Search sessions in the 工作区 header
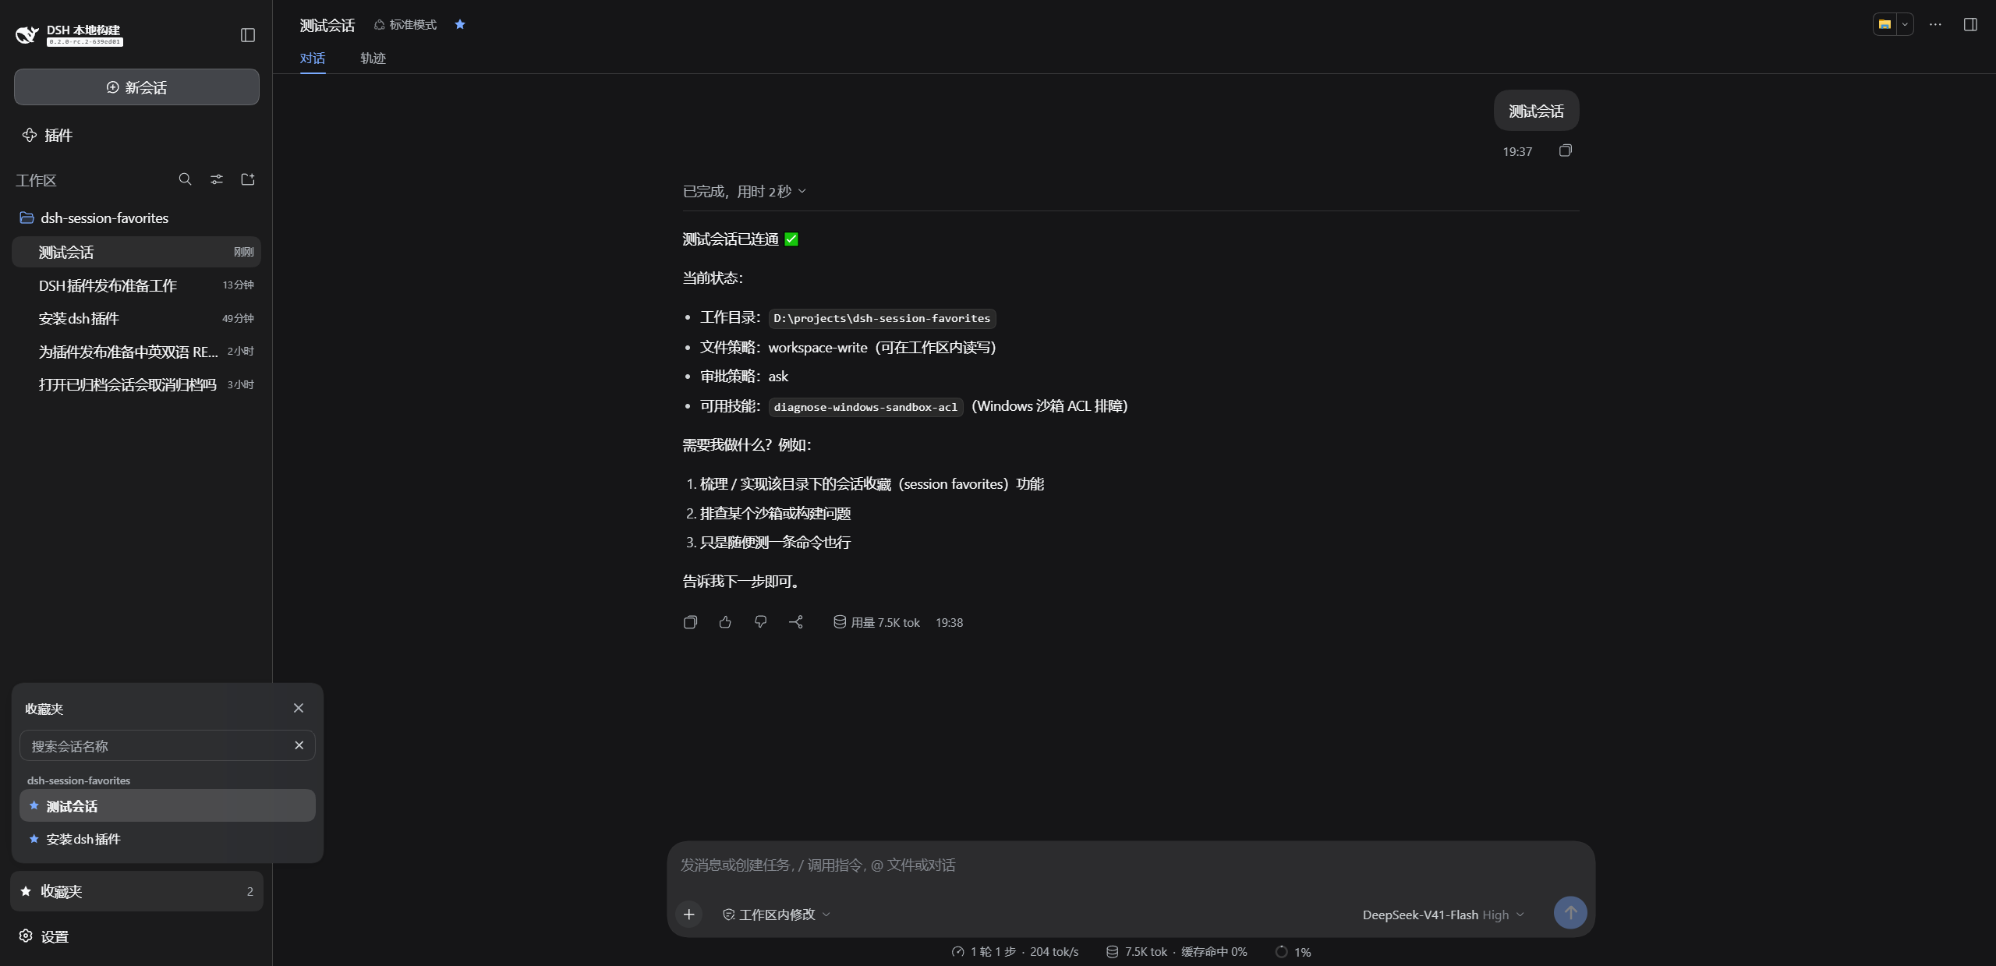This screenshot has width=1996, height=966. (185, 179)
